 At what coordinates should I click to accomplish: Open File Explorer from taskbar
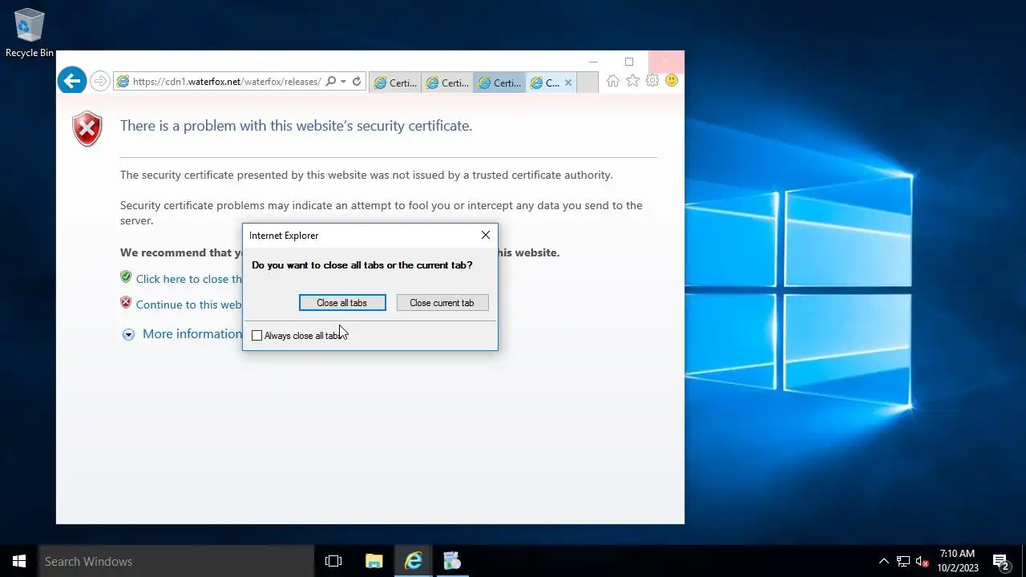[x=374, y=561]
